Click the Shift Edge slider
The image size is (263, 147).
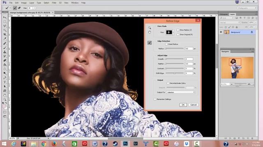[x=174, y=73]
